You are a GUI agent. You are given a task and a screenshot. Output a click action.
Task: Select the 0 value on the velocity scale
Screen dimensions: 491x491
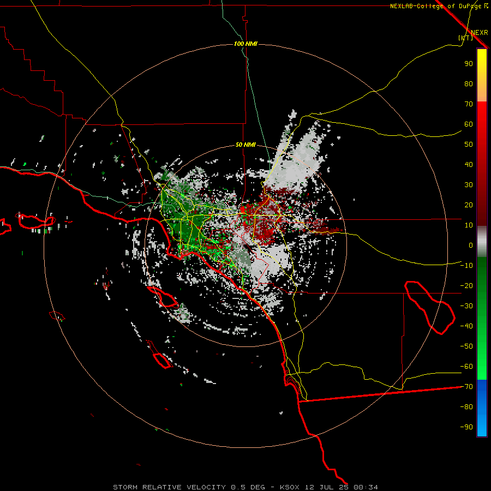click(x=471, y=245)
